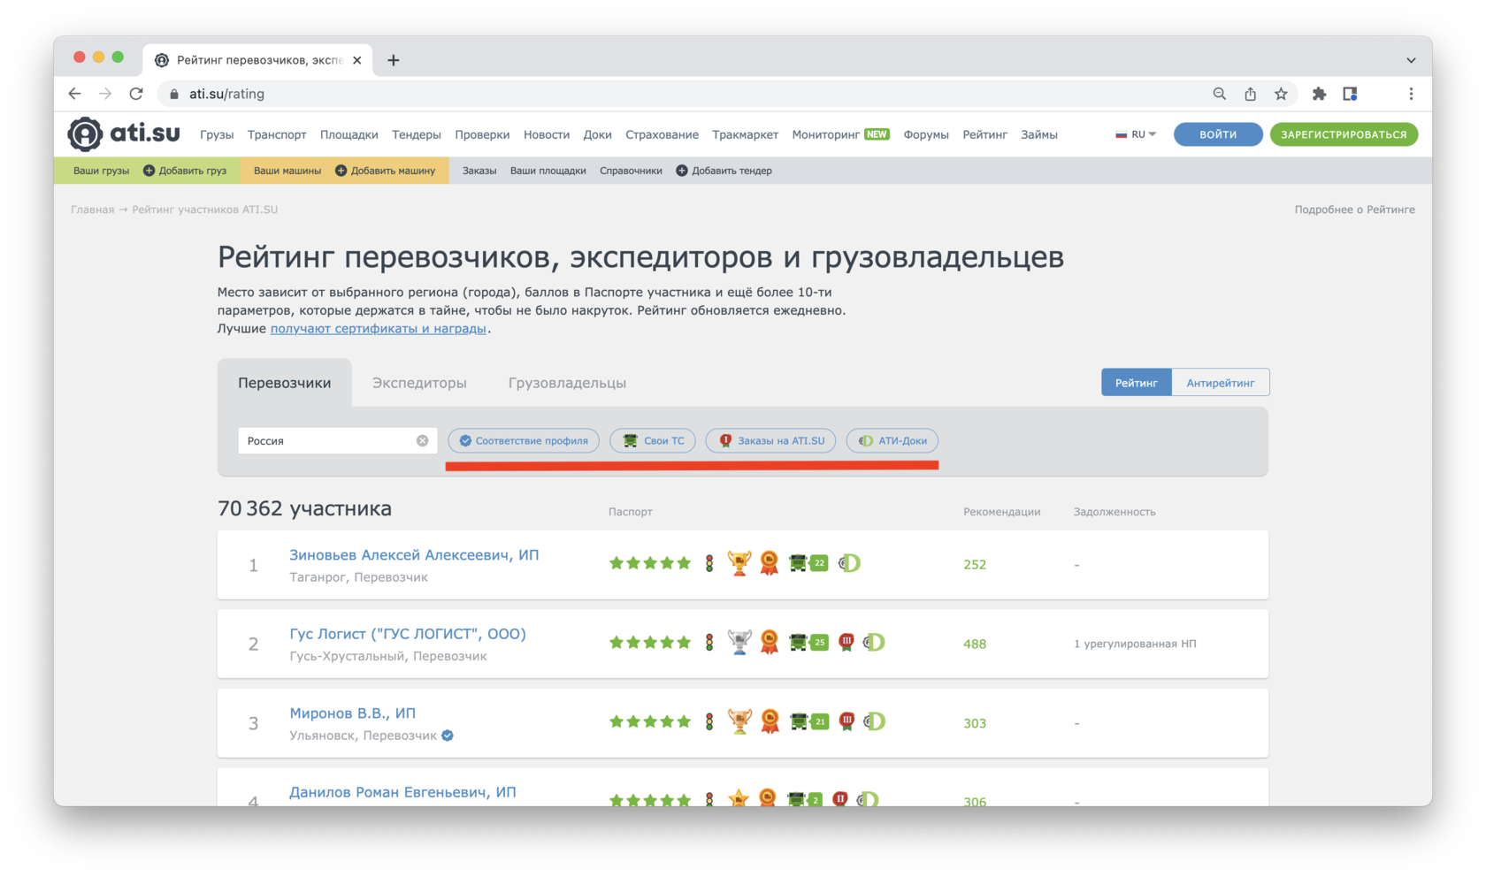Screen dimensions: 1486x877
Task: Click Добавить тендер
Action: coord(724,171)
